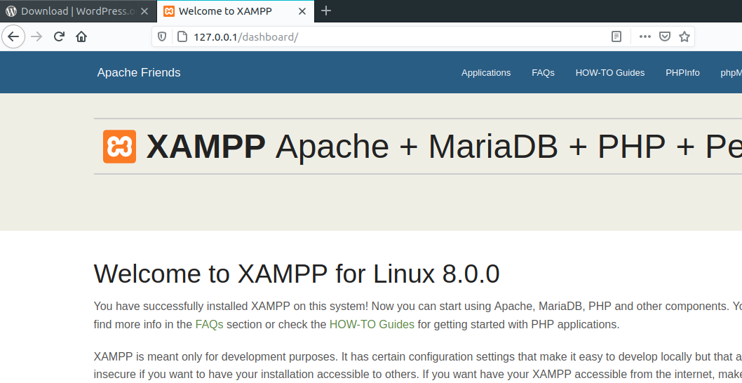Bookmark this page with star icon
The width and height of the screenshot is (742, 383).
point(684,36)
